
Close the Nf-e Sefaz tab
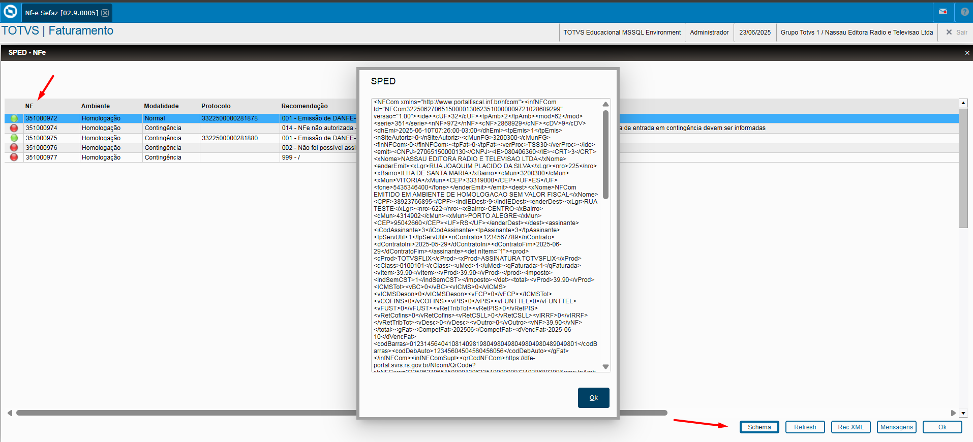pyautogui.click(x=105, y=13)
